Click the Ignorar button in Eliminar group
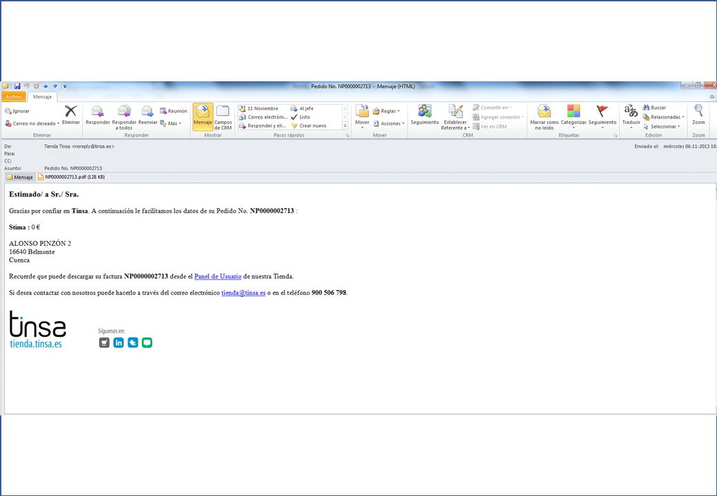 click(x=17, y=111)
